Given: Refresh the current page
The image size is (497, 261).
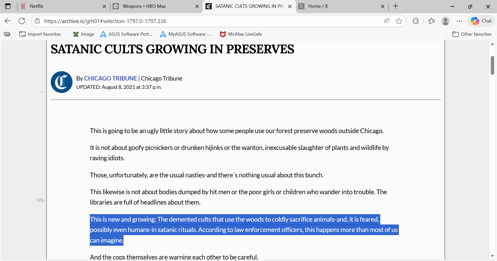Looking at the screenshot, I should [x=22, y=21].
